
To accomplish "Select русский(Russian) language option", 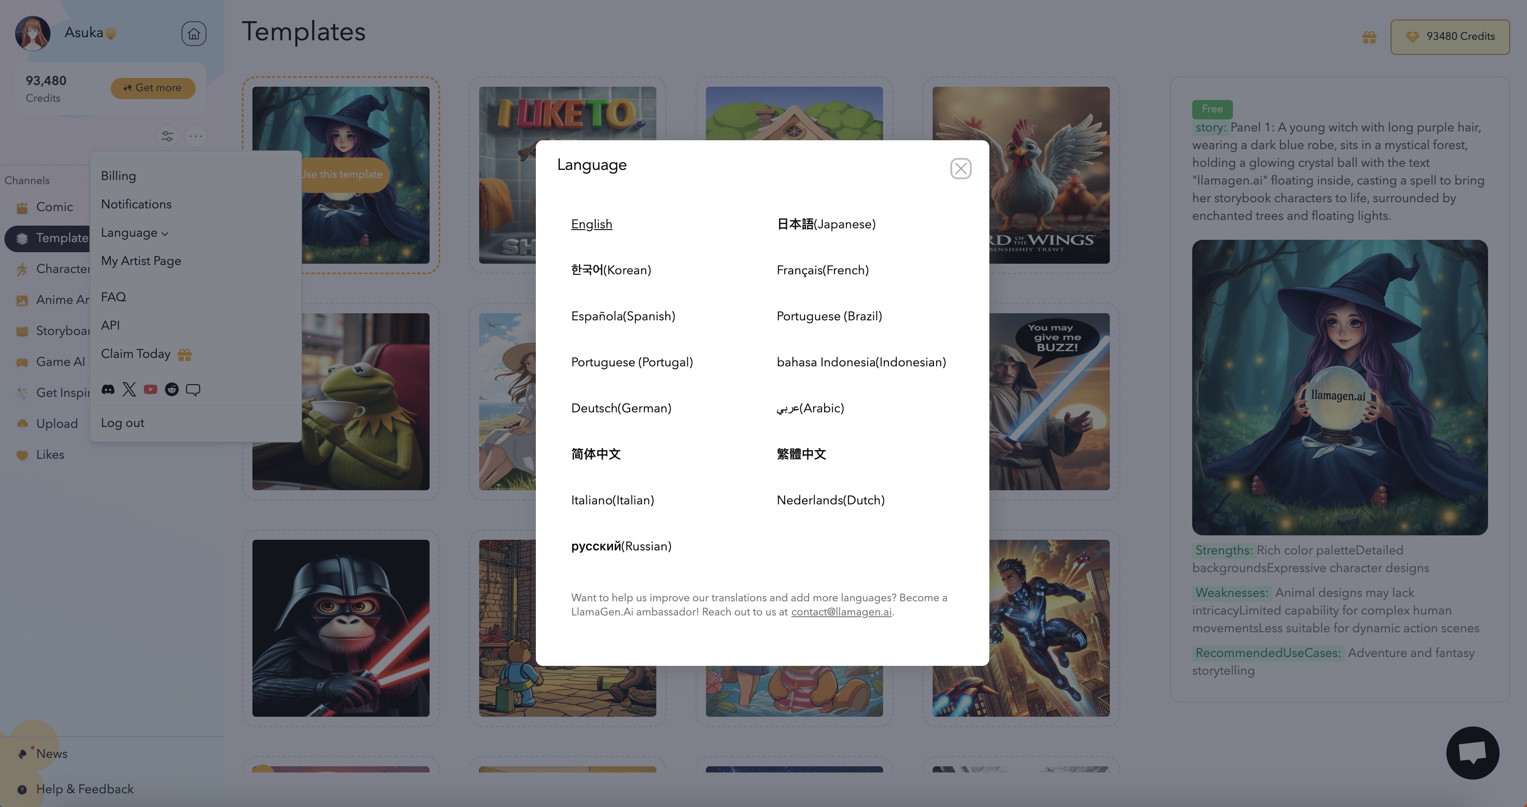I will 621,546.
